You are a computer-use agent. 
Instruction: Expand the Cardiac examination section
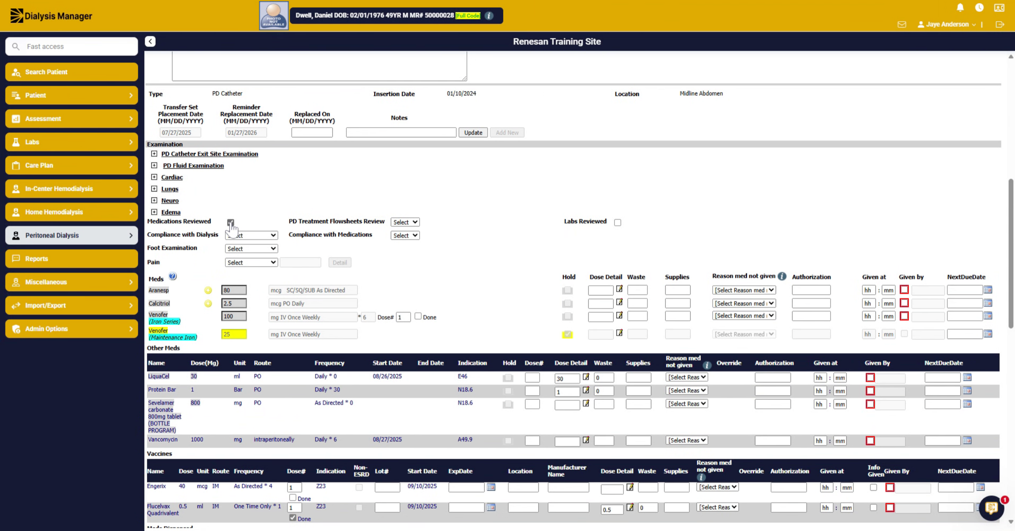tap(154, 177)
